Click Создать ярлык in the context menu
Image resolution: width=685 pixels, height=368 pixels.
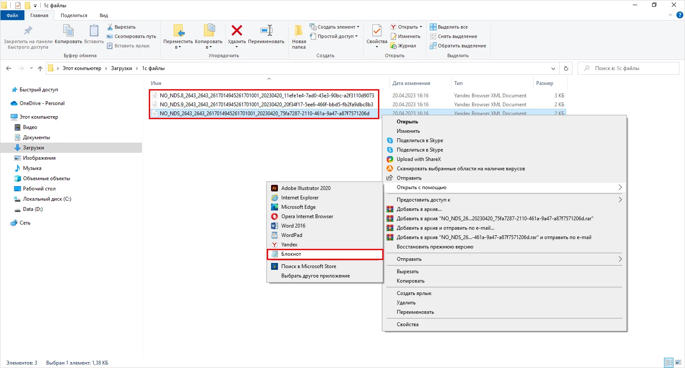tap(505, 293)
